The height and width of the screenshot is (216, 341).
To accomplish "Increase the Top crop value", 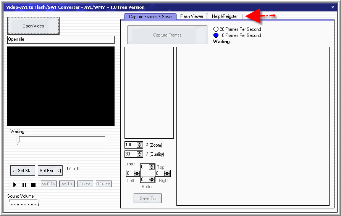I will pos(152,165).
